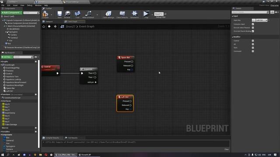Click the Pressed pin on the Space Bar node
Screen dimensions: 280x157
[x=132, y=61]
